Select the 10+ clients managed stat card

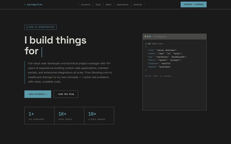(x=99, y=116)
